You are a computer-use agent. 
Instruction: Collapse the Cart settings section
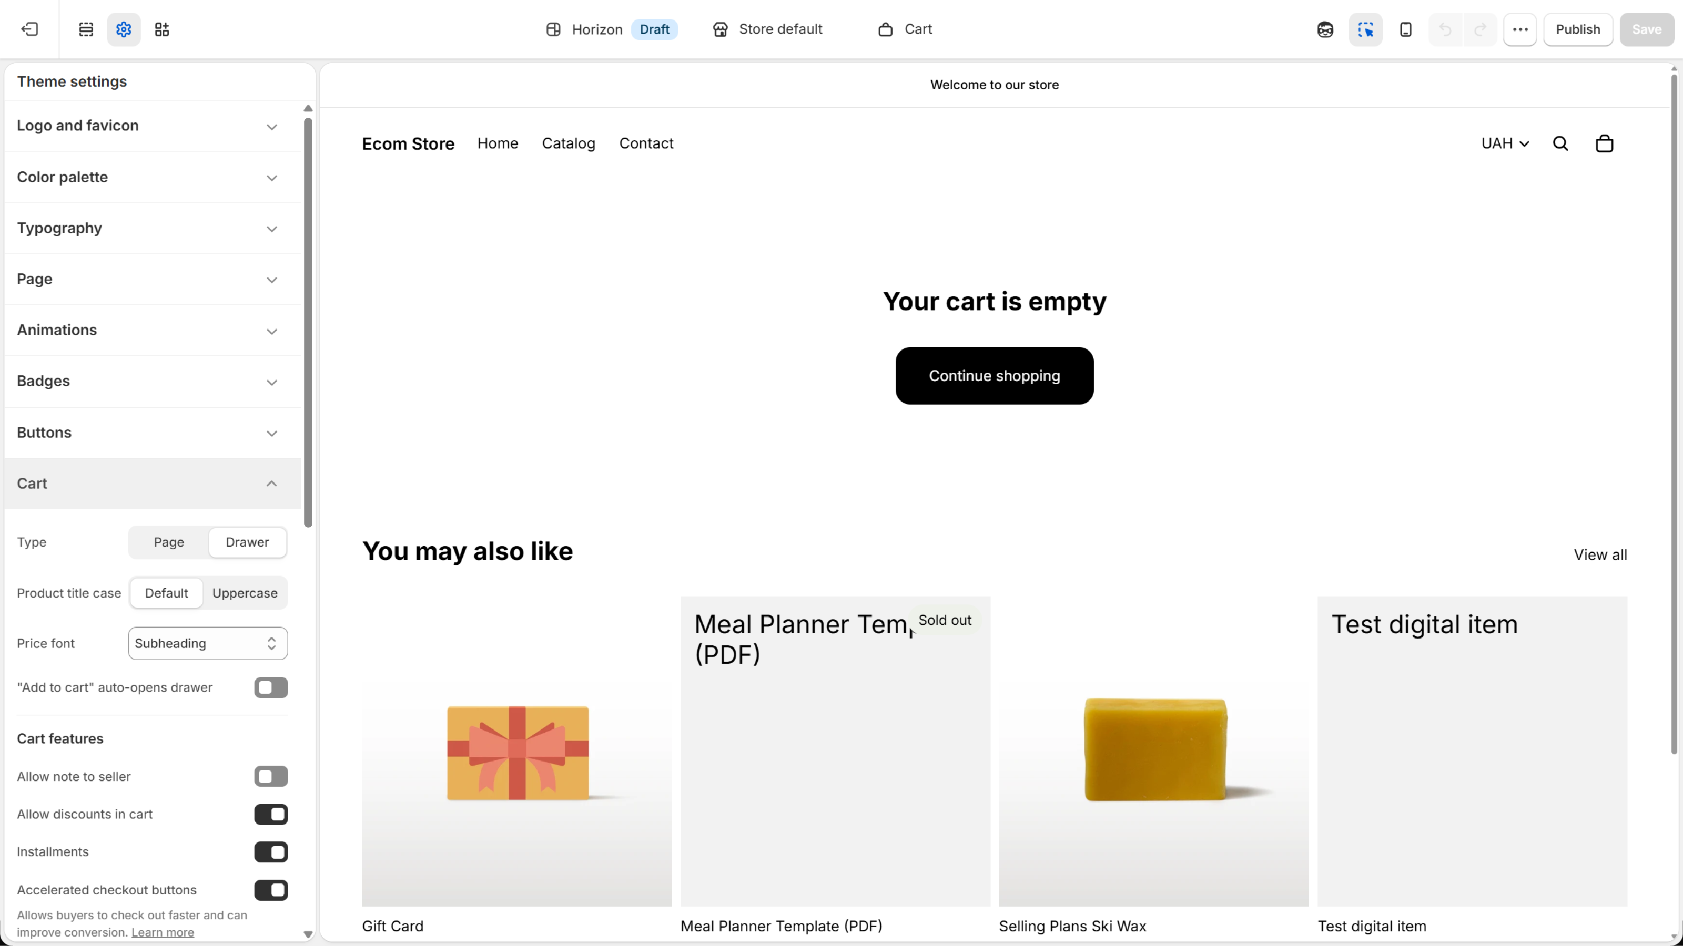point(152,483)
